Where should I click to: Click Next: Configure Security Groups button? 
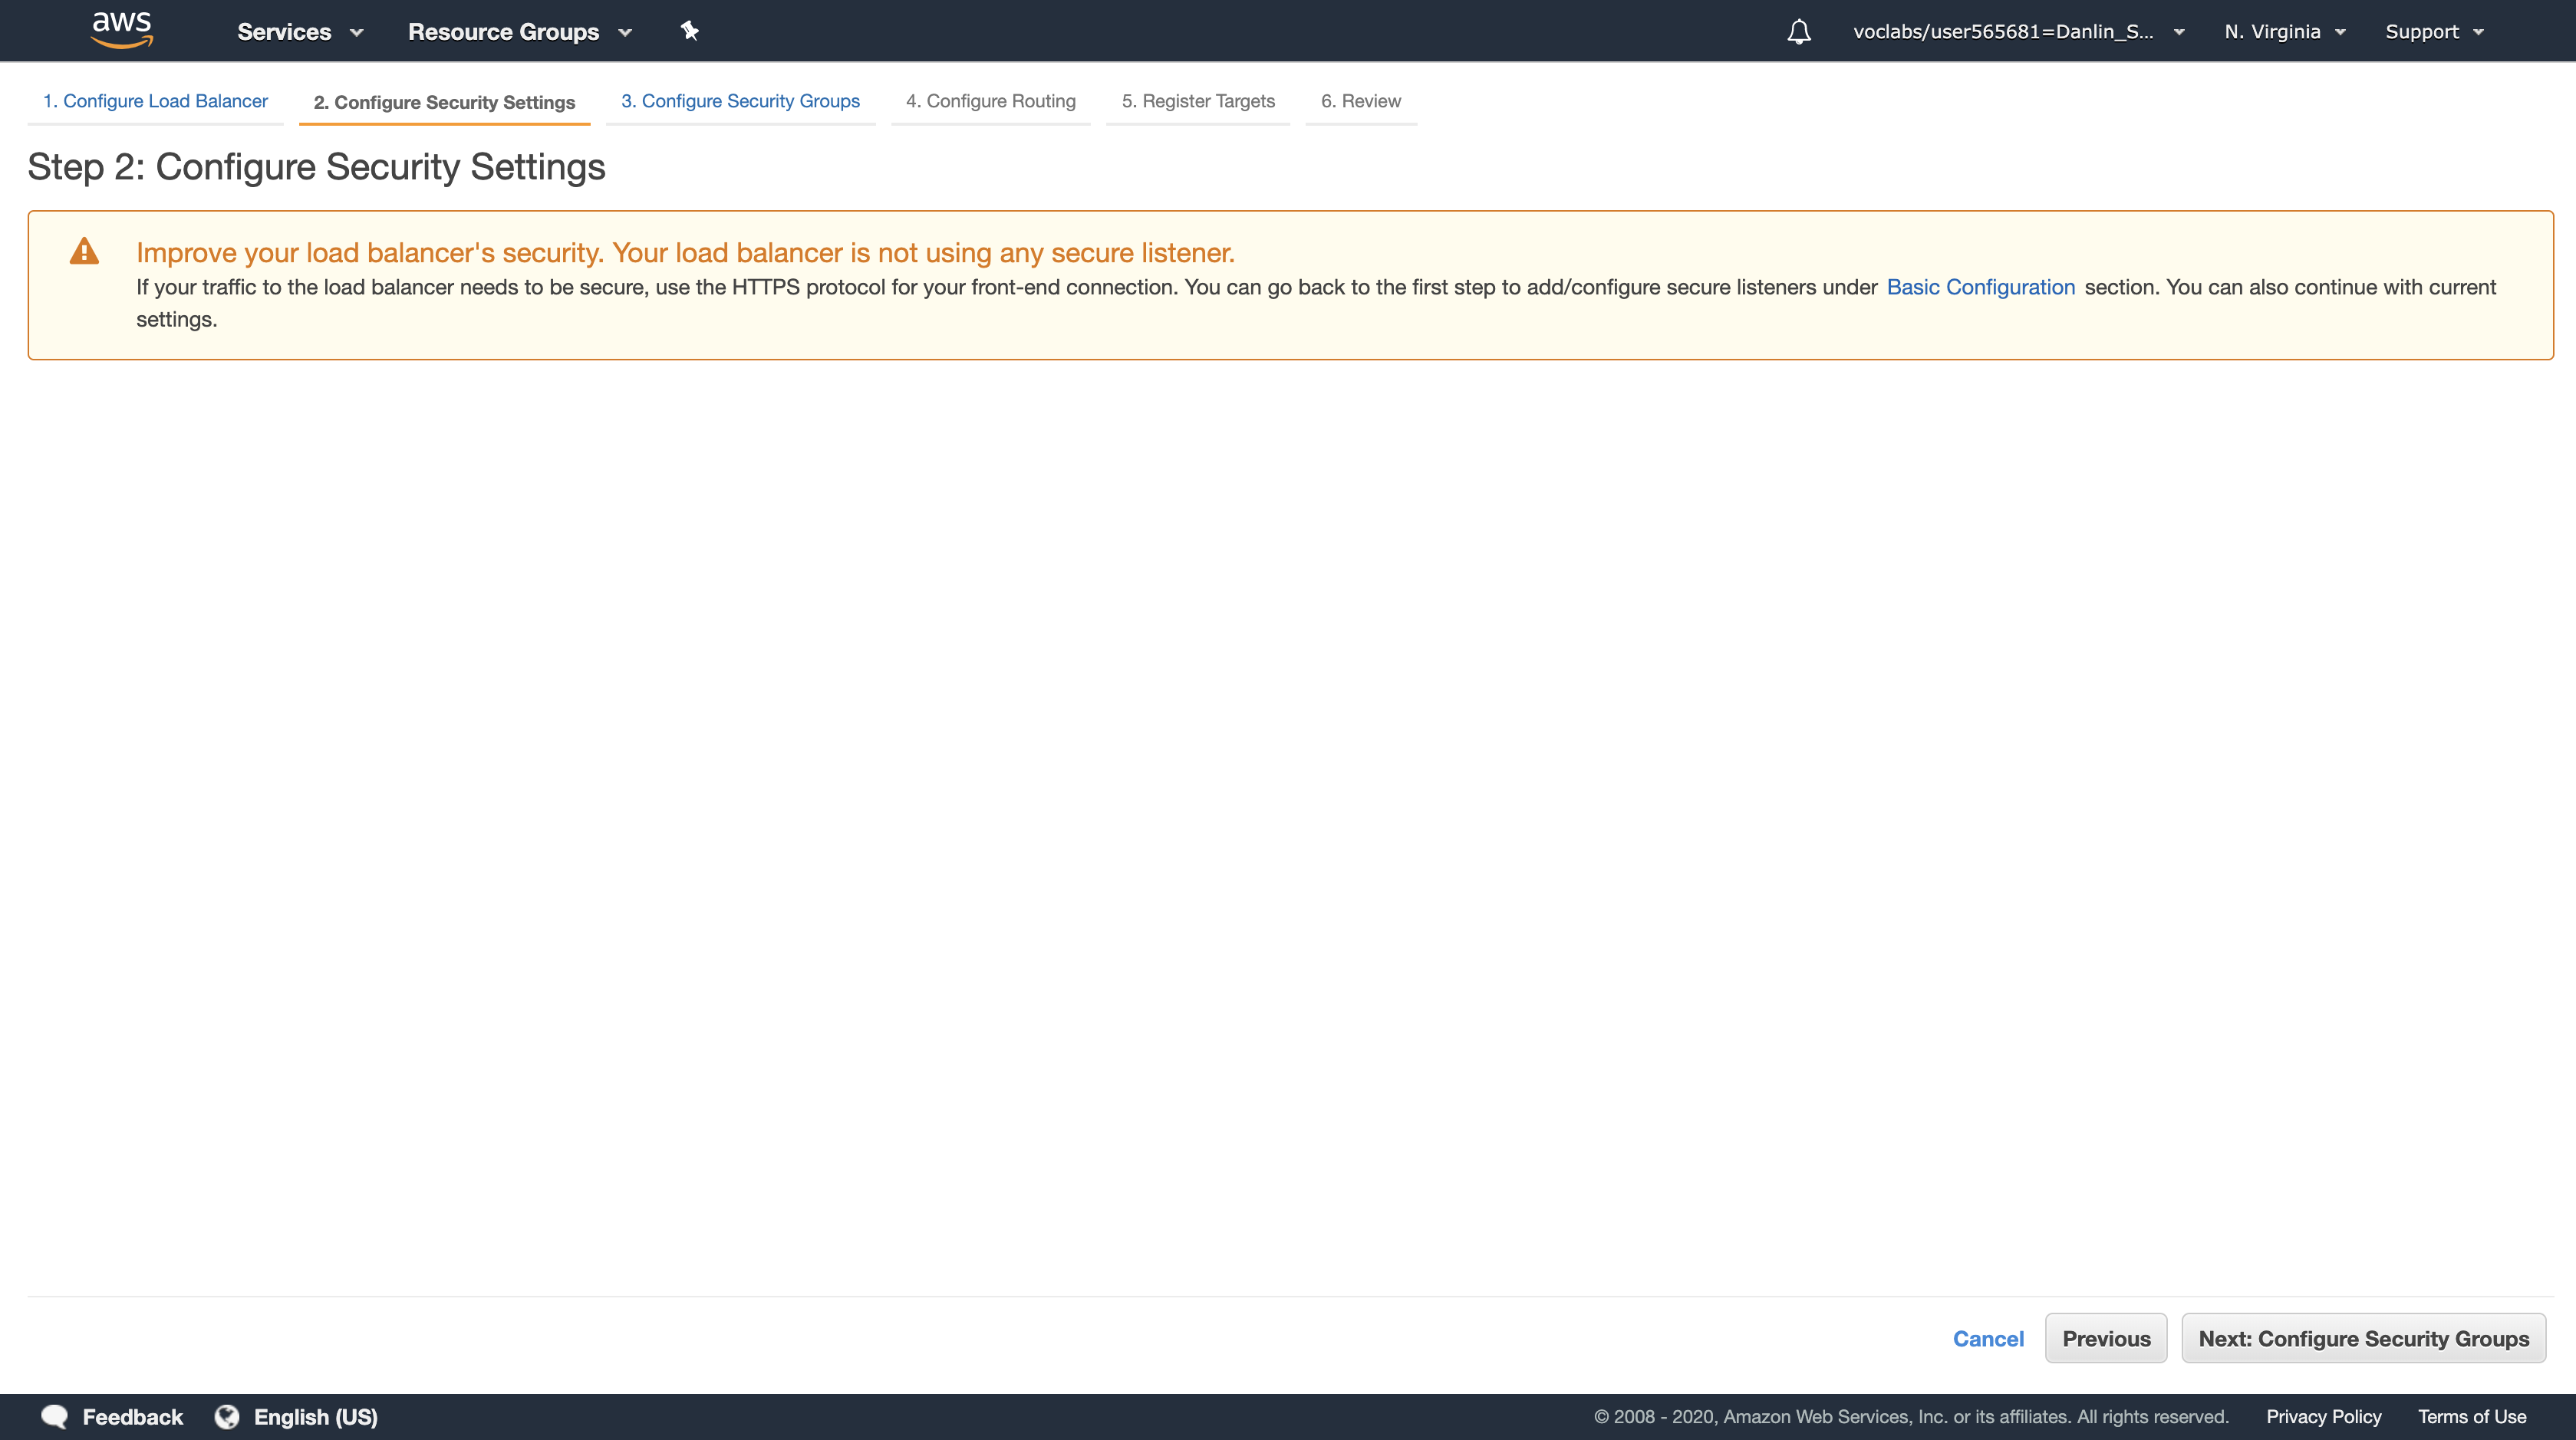click(2363, 1338)
